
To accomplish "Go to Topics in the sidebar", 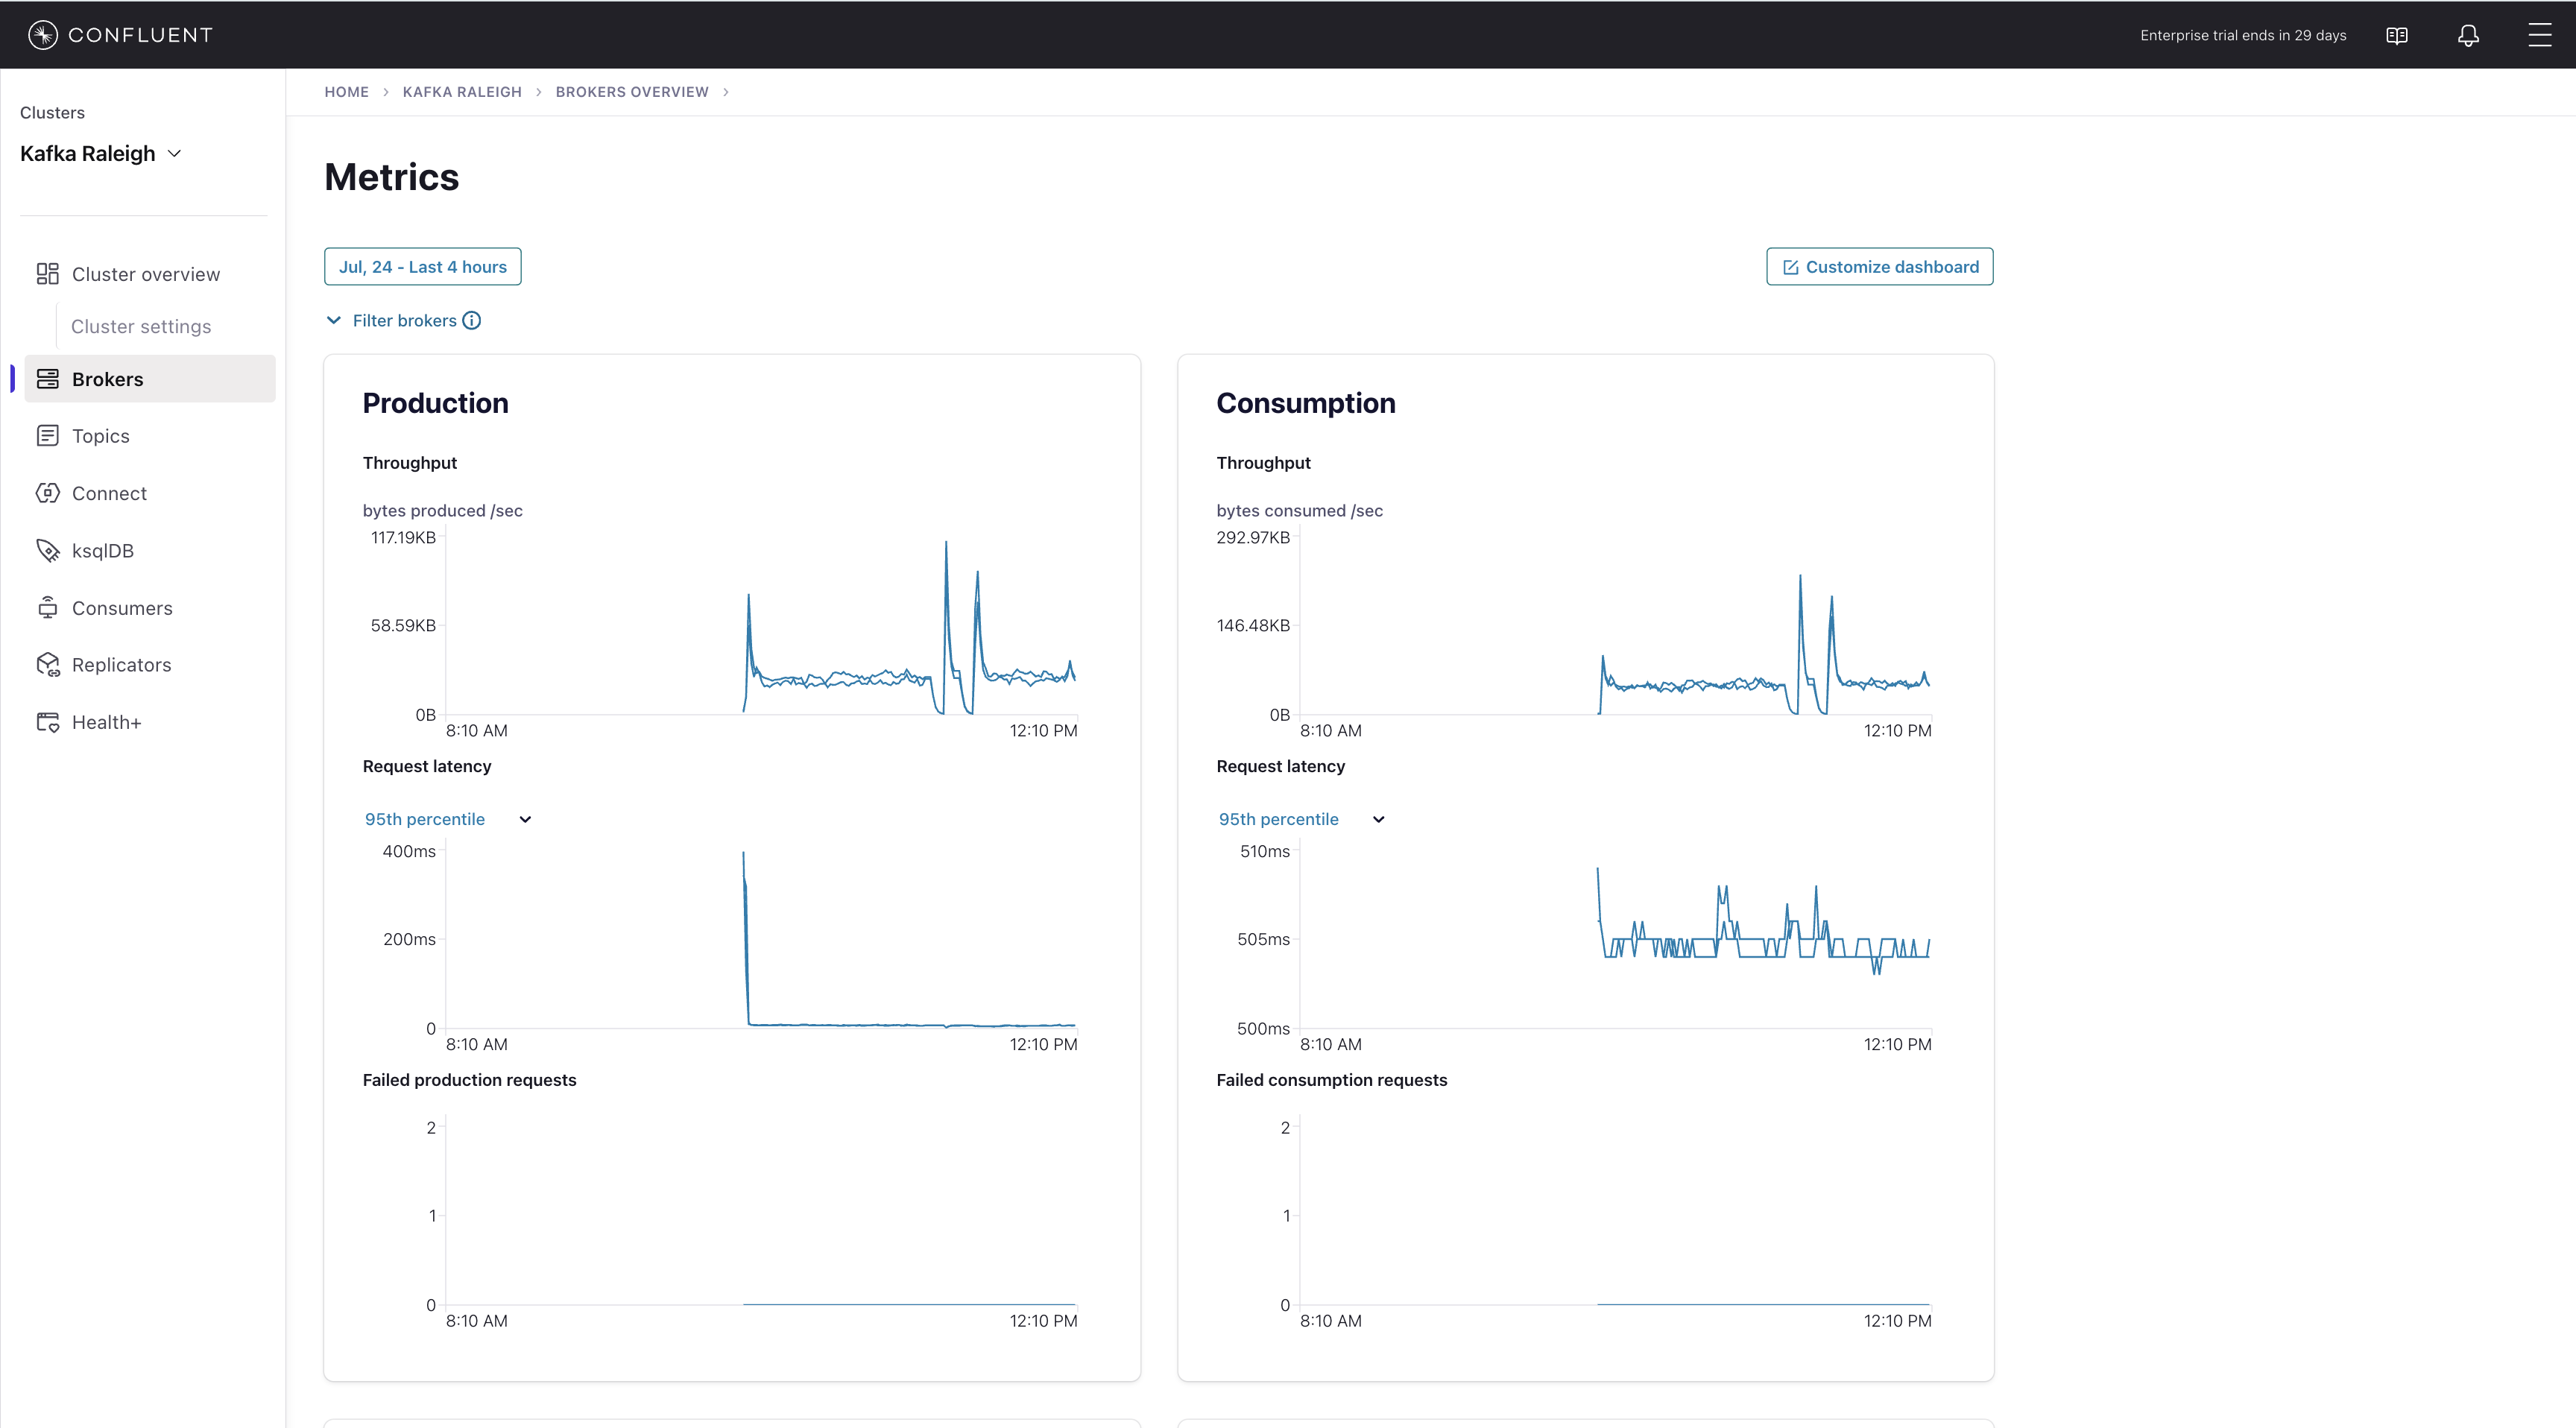I will click(100, 436).
